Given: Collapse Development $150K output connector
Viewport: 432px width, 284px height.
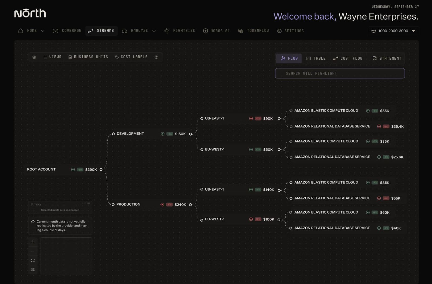Looking at the screenshot, I should 190,134.
